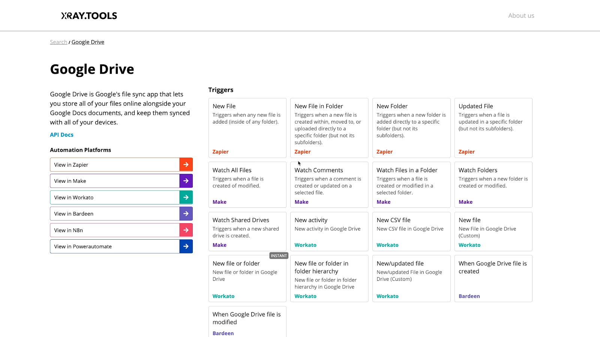Open the New File in Folder trigger card

click(x=329, y=128)
